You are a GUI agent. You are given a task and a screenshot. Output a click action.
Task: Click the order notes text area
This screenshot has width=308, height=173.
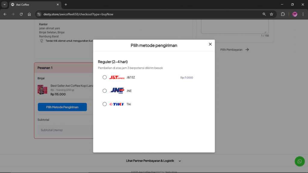(235, 27)
